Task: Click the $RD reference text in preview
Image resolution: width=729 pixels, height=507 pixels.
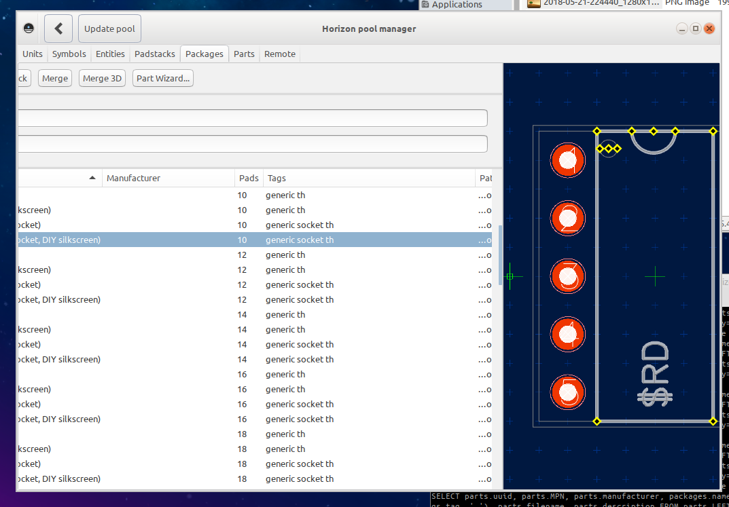Action: click(655, 374)
